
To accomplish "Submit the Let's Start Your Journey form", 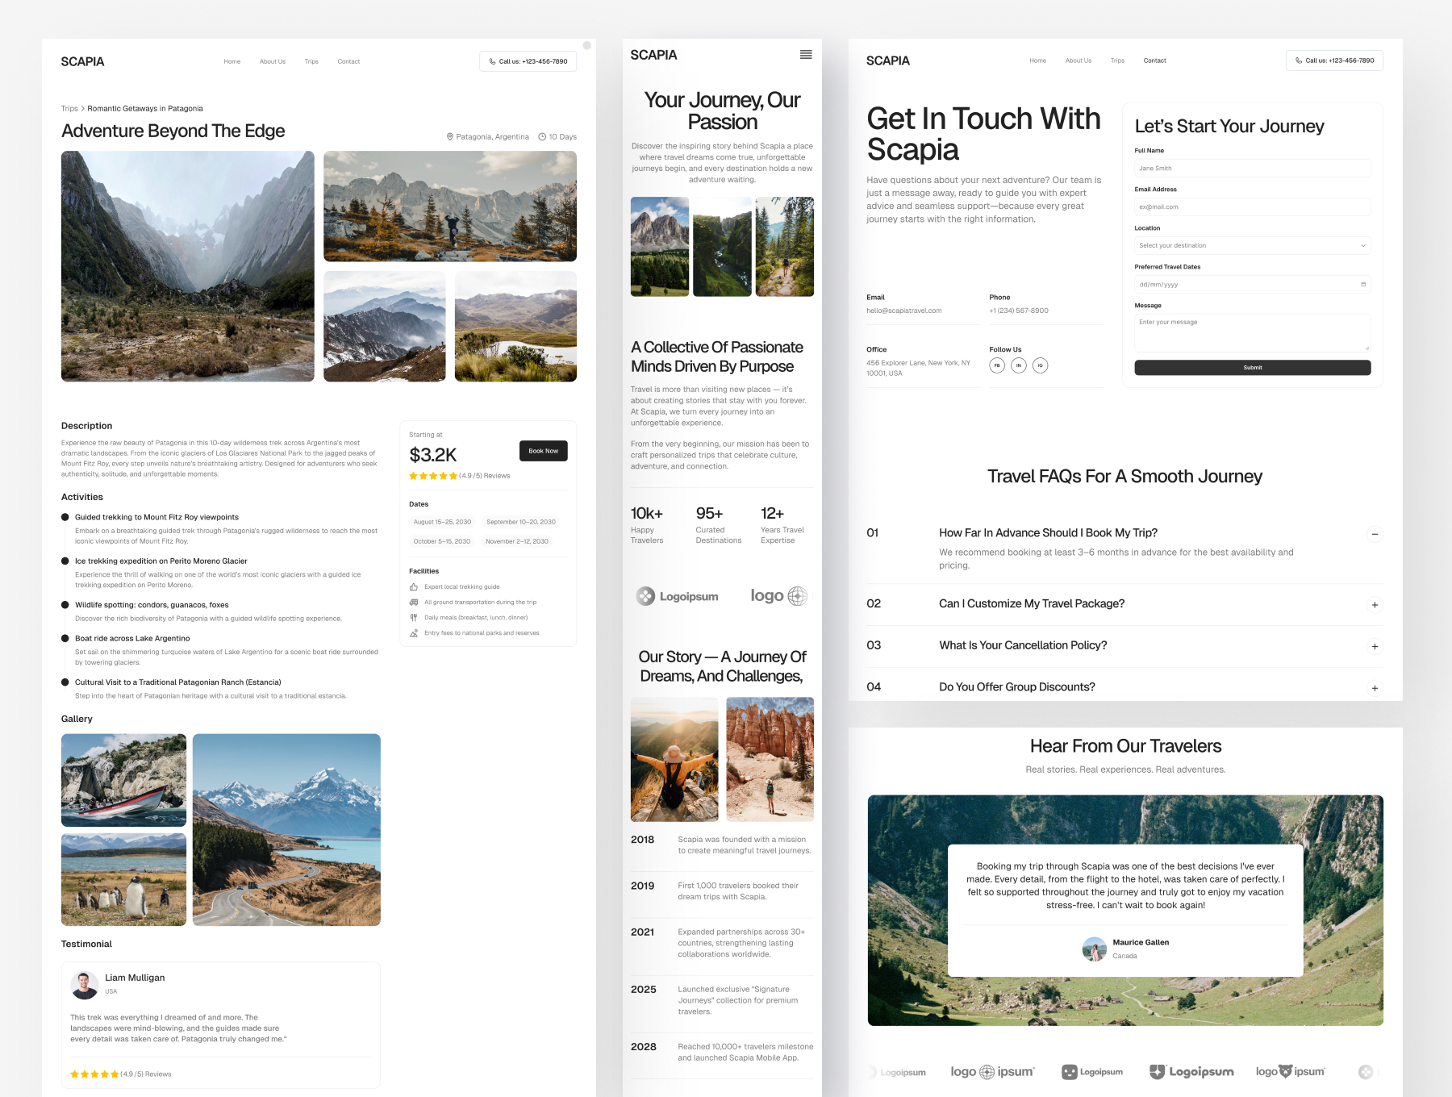I will pos(1252,368).
